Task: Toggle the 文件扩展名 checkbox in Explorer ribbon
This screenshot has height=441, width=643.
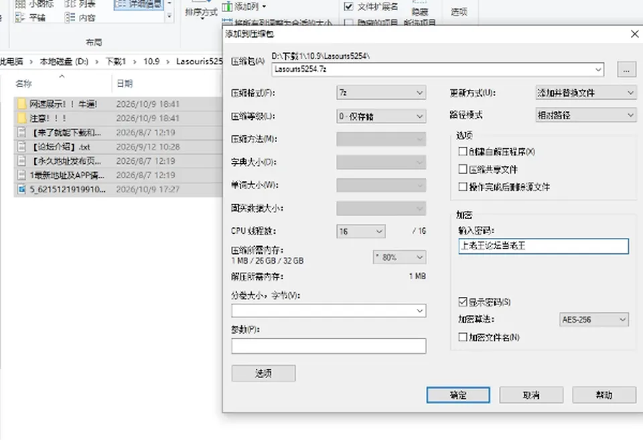Action: tap(348, 7)
